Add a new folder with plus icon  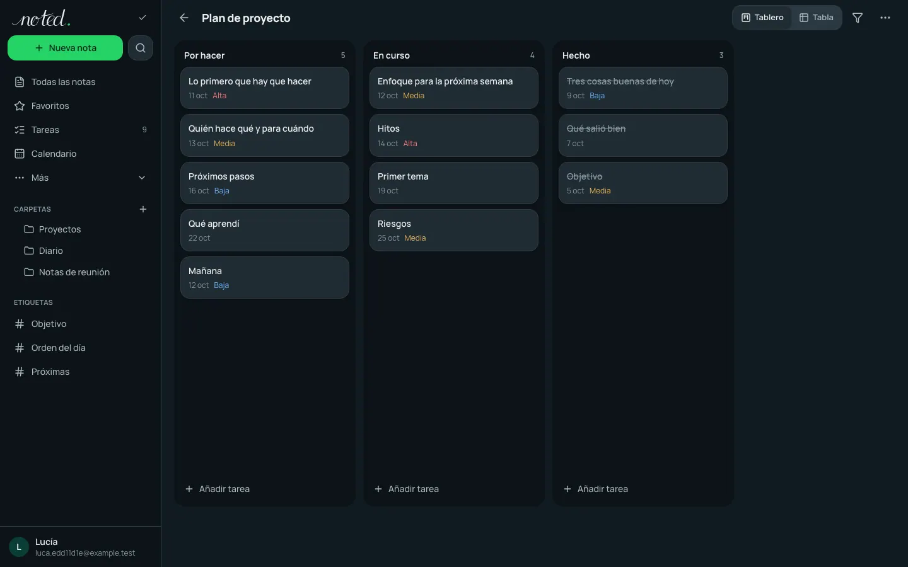(143, 209)
